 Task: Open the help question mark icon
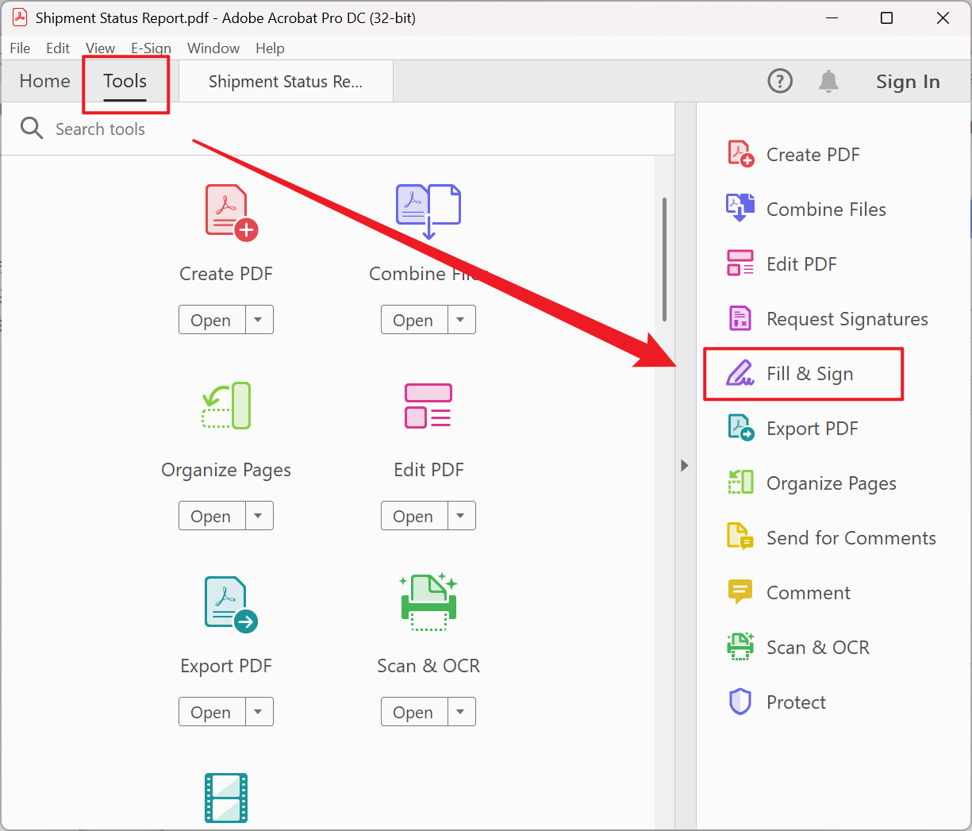coord(780,81)
